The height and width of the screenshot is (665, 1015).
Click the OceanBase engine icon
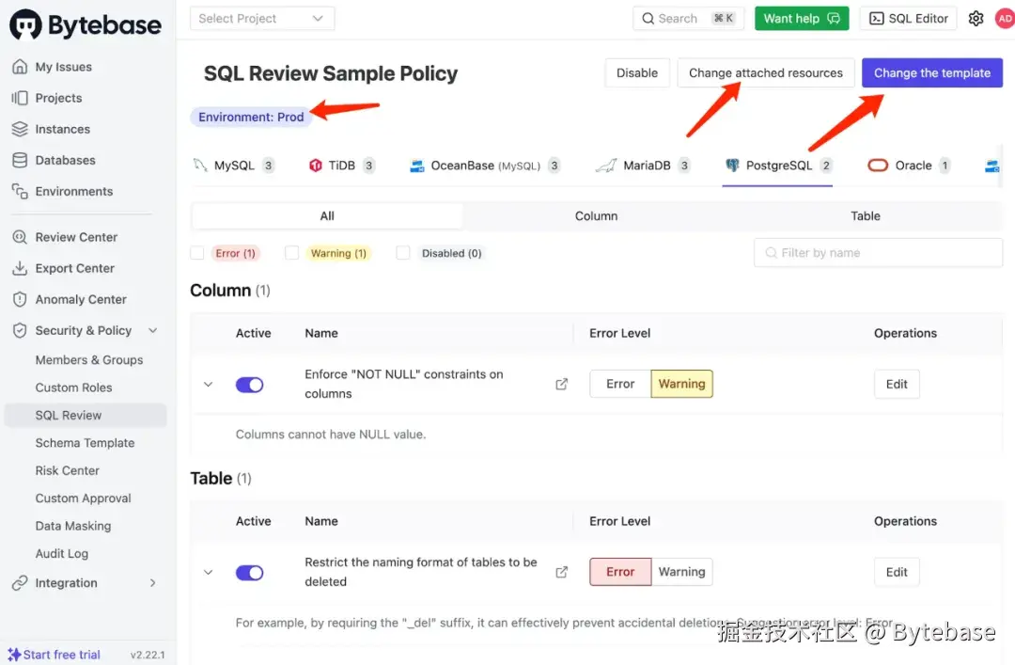417,166
